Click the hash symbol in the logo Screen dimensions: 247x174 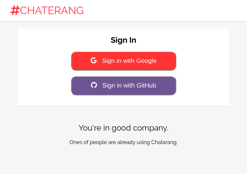(15, 11)
